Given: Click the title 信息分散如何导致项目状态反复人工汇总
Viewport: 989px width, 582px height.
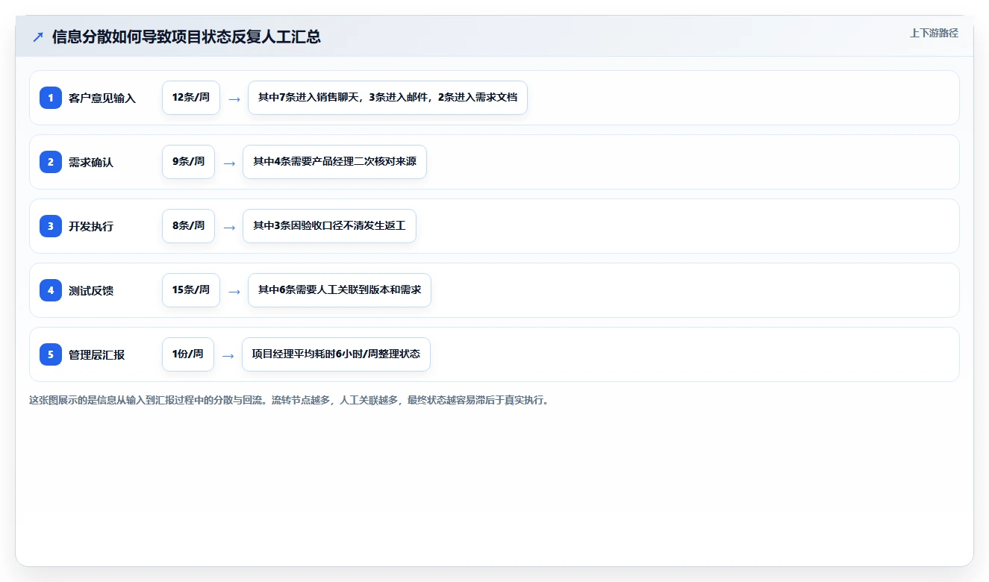Looking at the screenshot, I should 187,37.
